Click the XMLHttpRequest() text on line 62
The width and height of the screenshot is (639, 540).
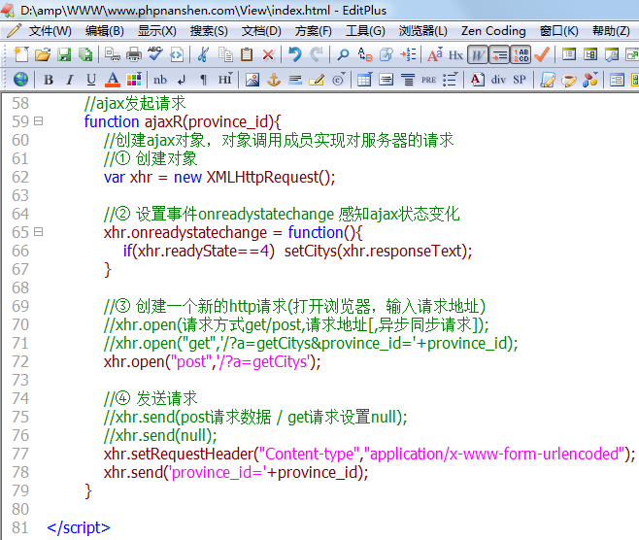tap(271, 178)
